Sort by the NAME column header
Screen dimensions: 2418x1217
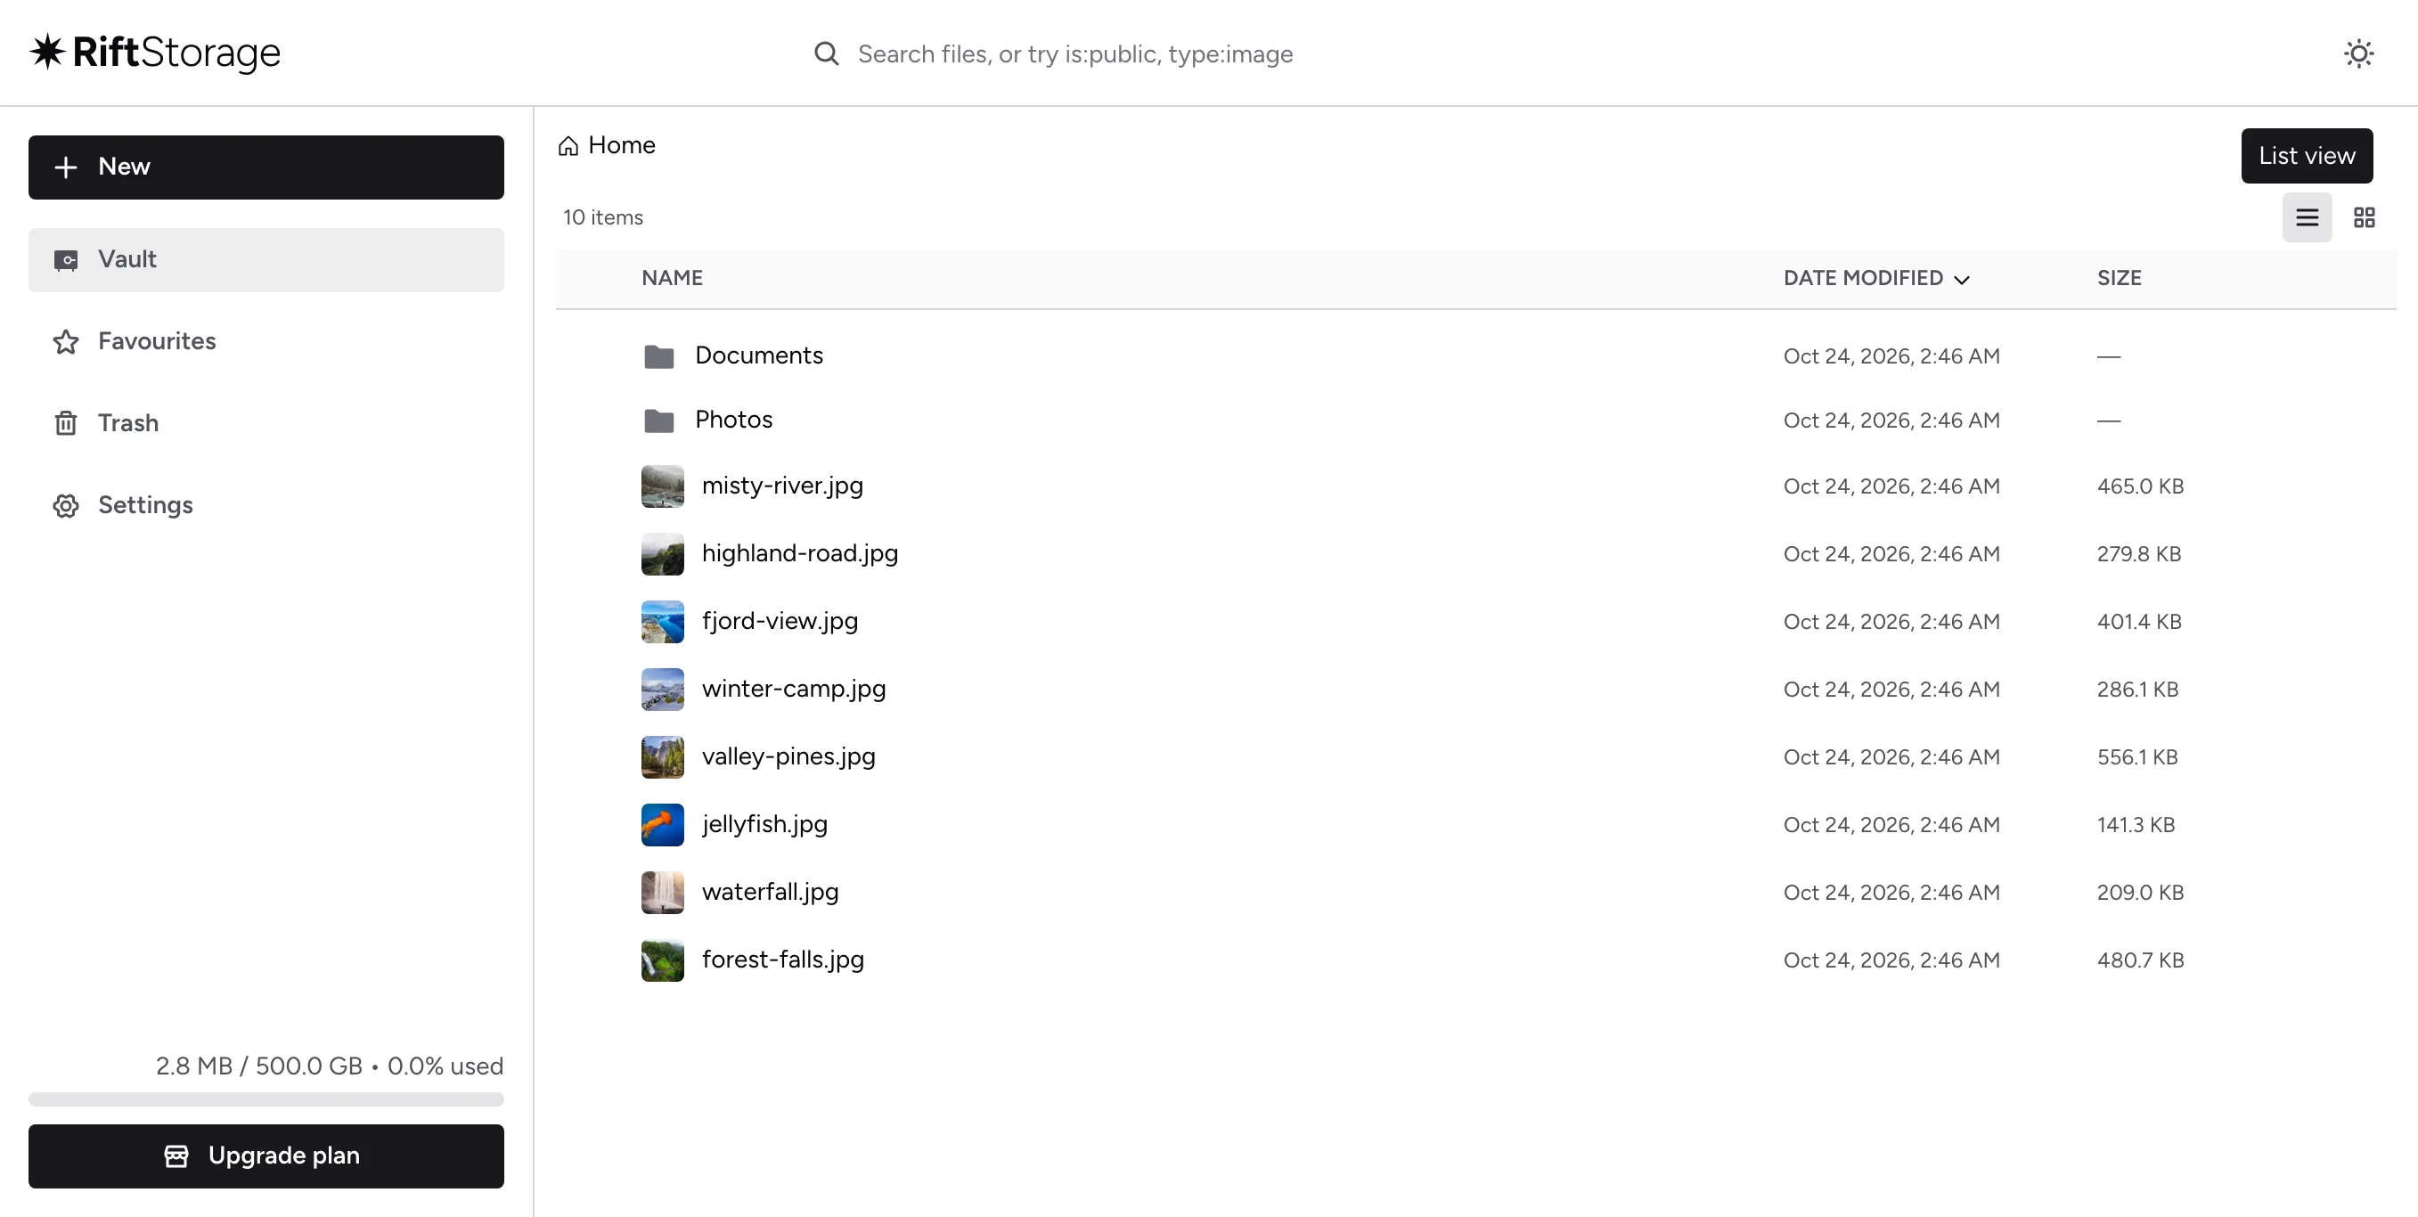[x=672, y=278]
